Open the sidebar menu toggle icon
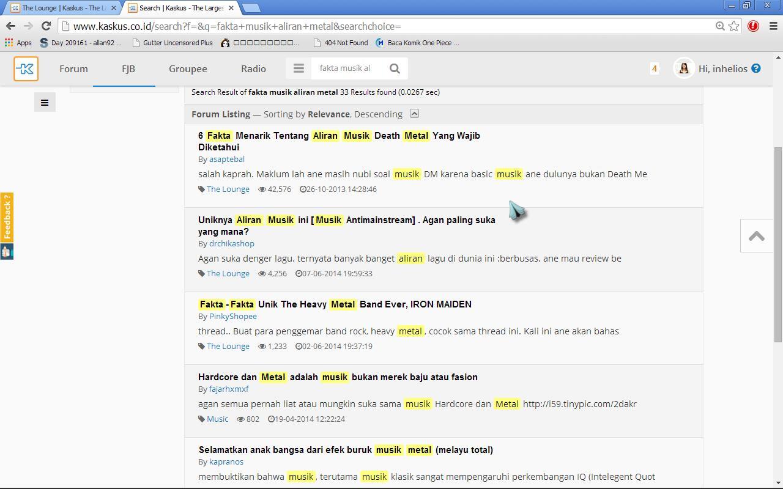 [x=45, y=103]
